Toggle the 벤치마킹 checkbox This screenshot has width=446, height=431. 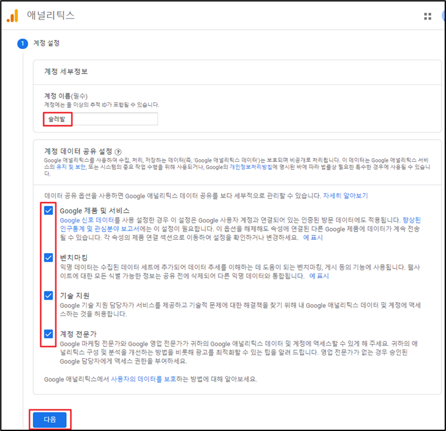[x=49, y=258]
